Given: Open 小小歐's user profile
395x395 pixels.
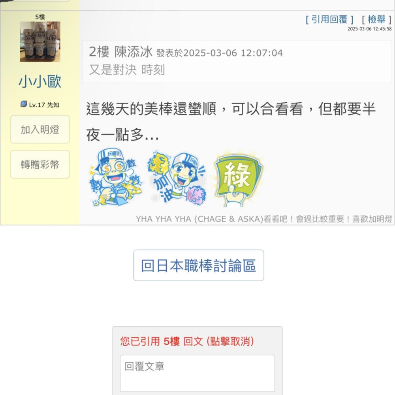Looking at the screenshot, I should point(40,81).
